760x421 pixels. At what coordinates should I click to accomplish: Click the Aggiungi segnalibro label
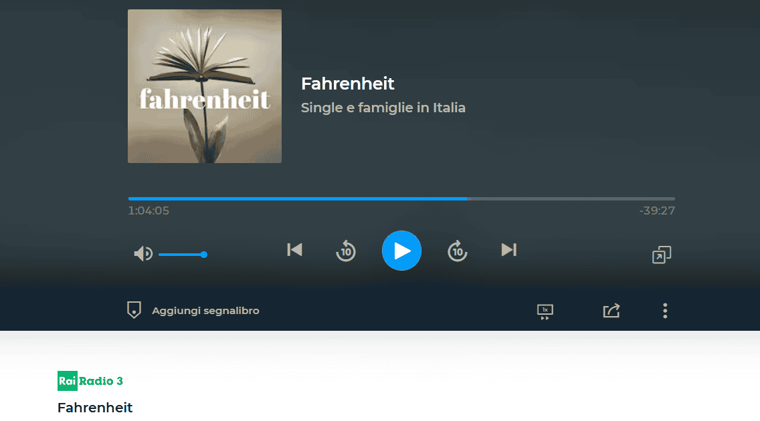(205, 311)
